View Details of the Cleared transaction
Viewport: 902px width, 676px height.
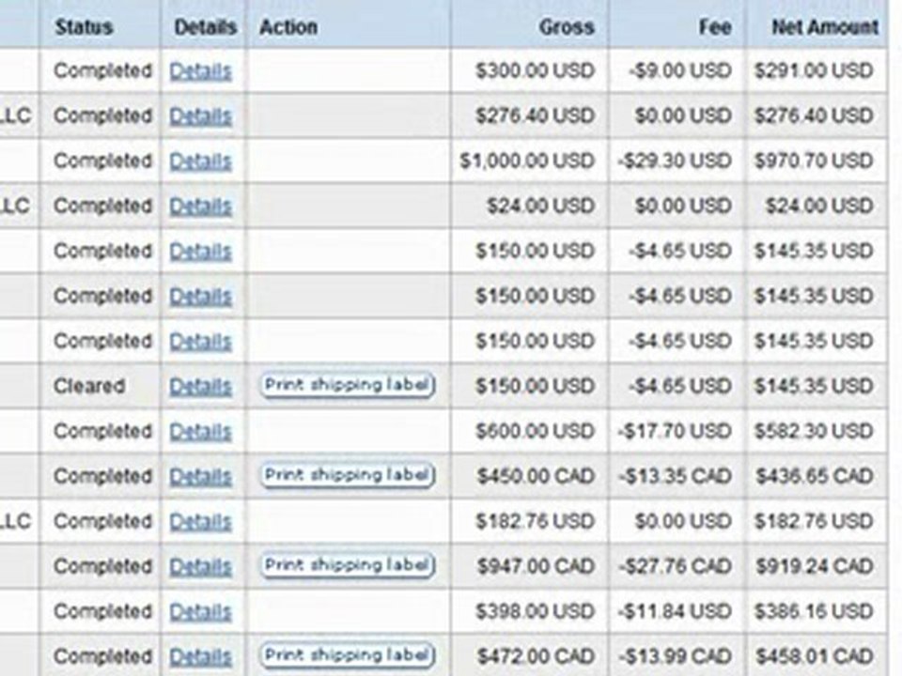tap(200, 387)
